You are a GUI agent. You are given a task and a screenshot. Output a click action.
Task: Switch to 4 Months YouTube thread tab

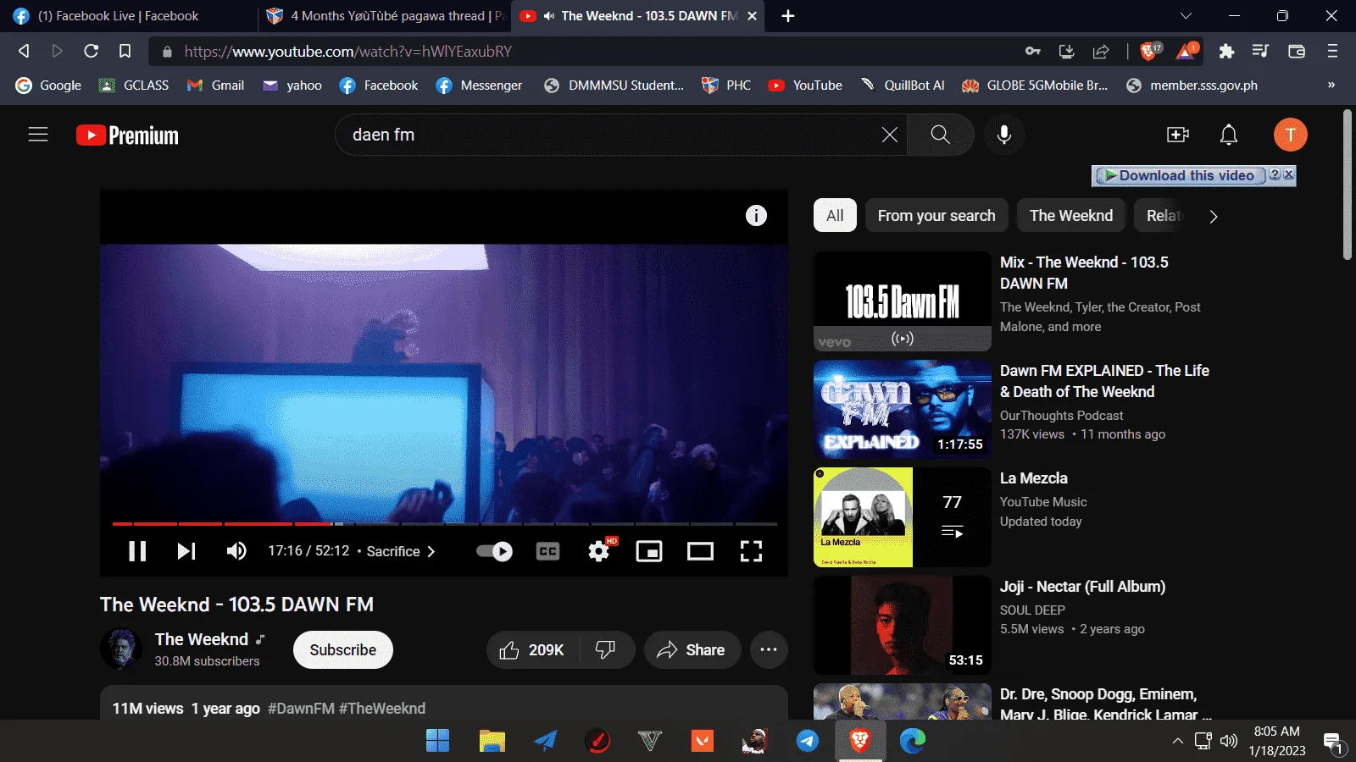[x=386, y=16]
